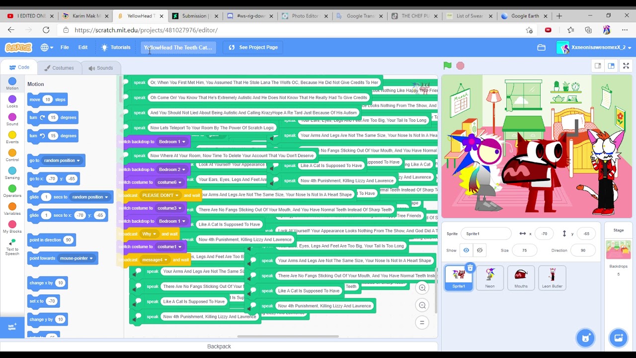
Task: Expand the 'point towards mouse-pointer' dropdown
Action: pyautogui.click(x=91, y=259)
